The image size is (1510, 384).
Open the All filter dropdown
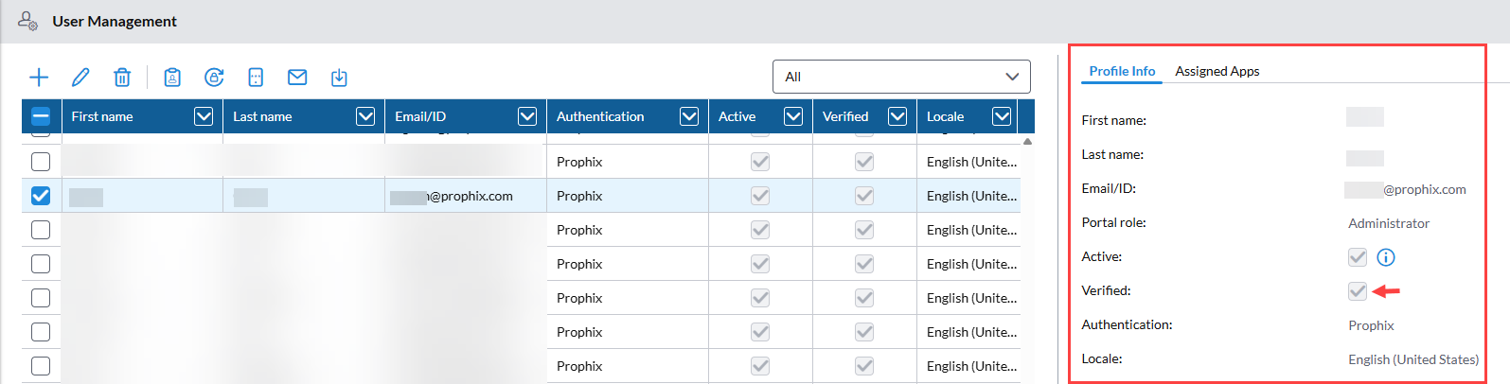click(x=901, y=77)
